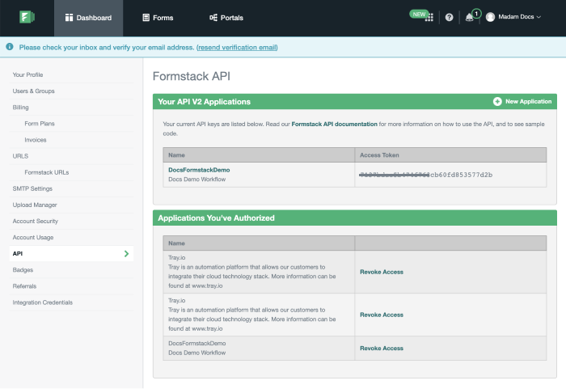The width and height of the screenshot is (566, 389).
Task: Revoke access for first Tray.io application
Action: (x=381, y=273)
